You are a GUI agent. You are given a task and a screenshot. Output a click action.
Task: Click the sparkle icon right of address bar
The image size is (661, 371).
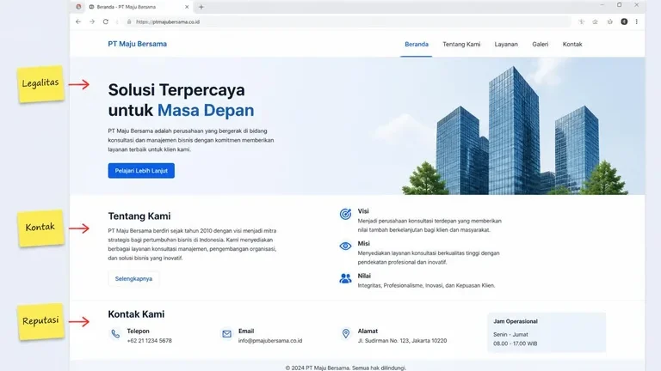click(581, 21)
